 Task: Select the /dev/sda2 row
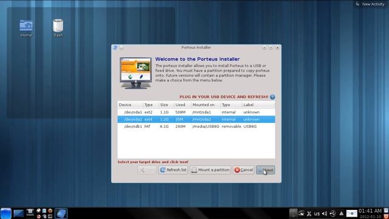pos(196,119)
